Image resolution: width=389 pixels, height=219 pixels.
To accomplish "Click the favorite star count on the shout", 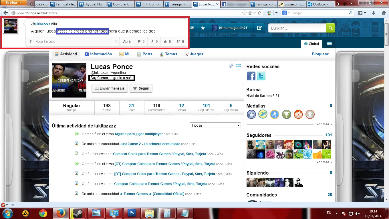I will point(154,42).
